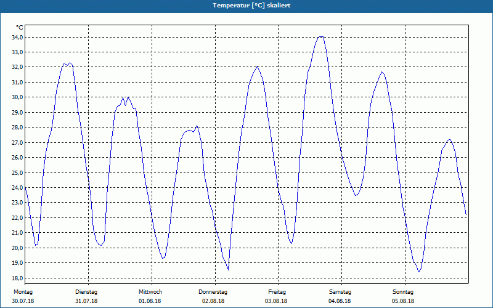493x308 pixels.
Task: Click the date 02.08.18
Action: (213, 301)
